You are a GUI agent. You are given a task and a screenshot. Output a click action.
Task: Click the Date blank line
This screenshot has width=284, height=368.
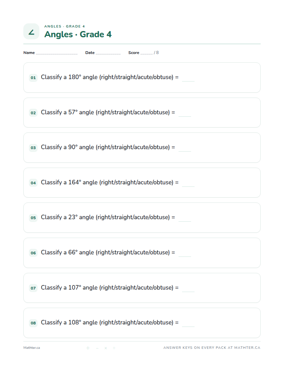(108, 54)
